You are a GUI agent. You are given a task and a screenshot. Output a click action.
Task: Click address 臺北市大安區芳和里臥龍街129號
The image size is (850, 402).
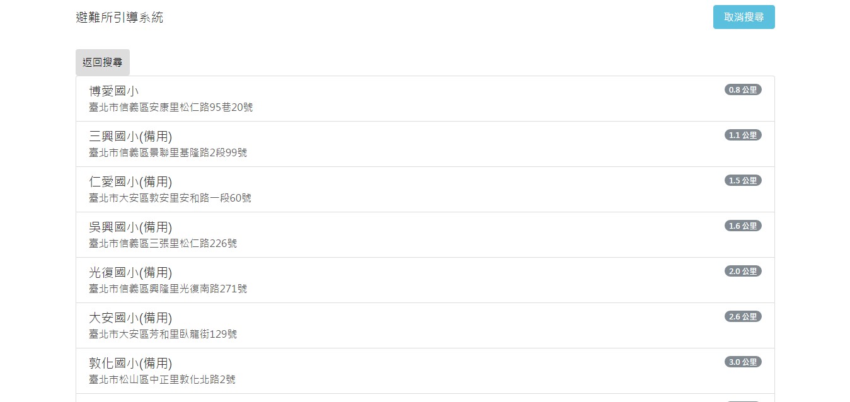(163, 334)
